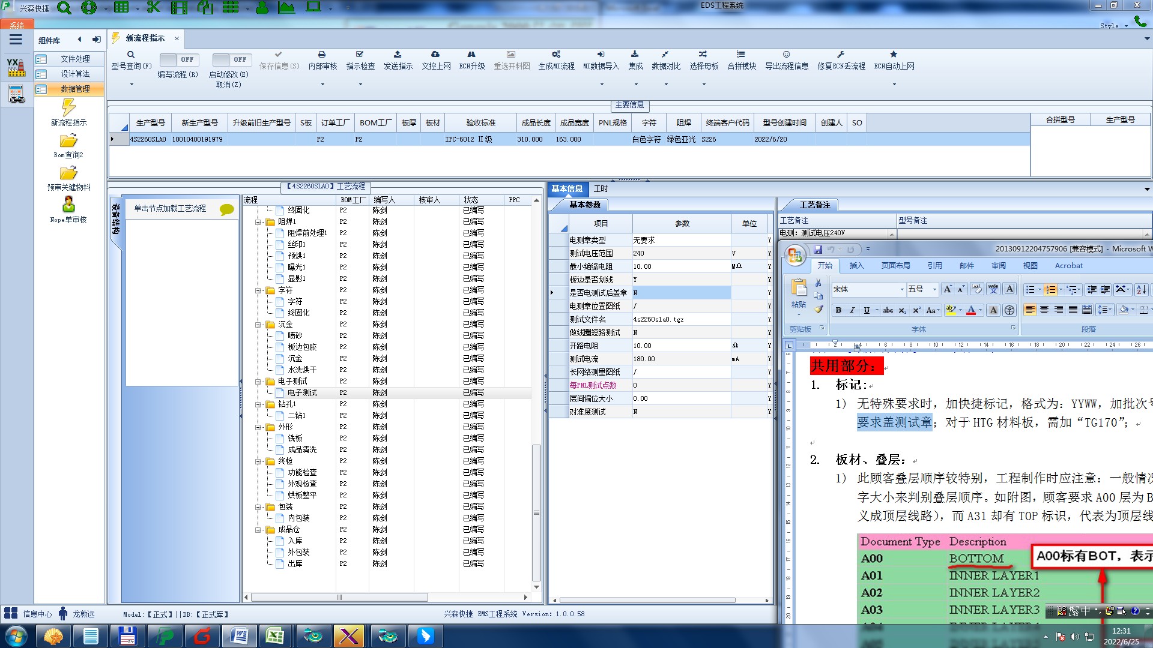Toggle Subscript in the Word ribbon

tap(902, 310)
